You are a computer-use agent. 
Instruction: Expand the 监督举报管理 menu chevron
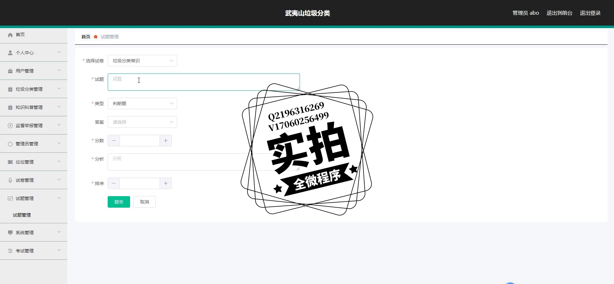tap(59, 125)
